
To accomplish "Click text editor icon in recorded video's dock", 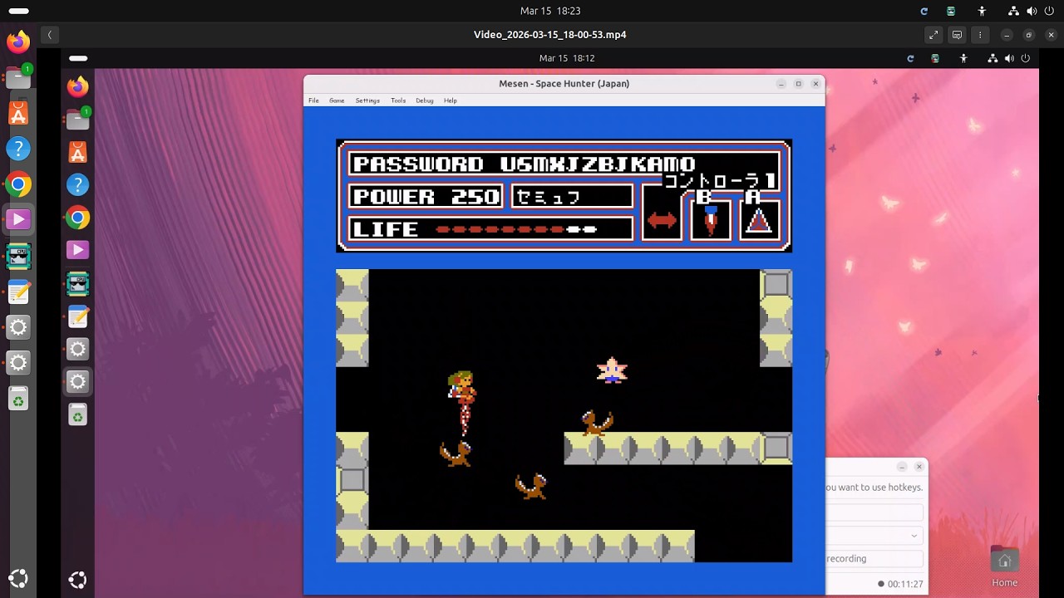I will [x=77, y=316].
